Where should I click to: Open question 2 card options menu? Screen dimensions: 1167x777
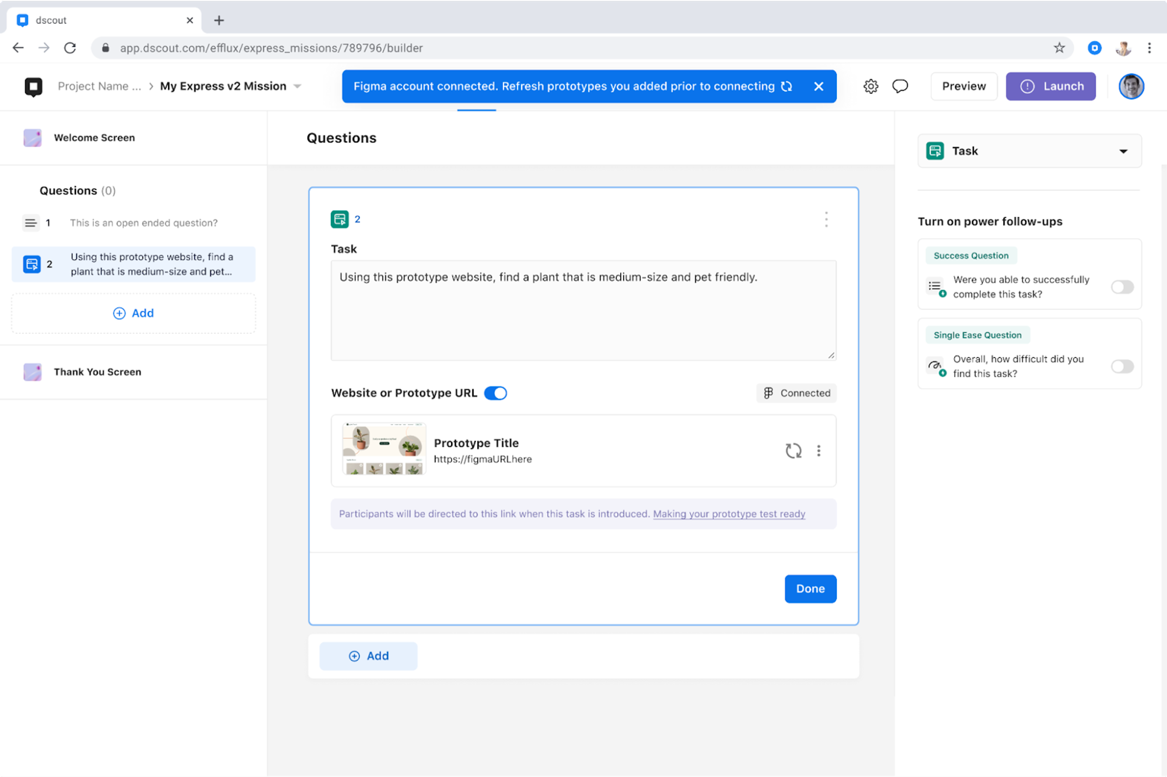click(x=826, y=219)
